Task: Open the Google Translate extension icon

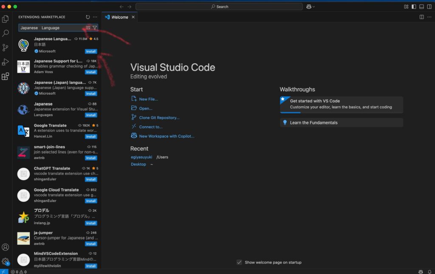Action: pos(24,131)
